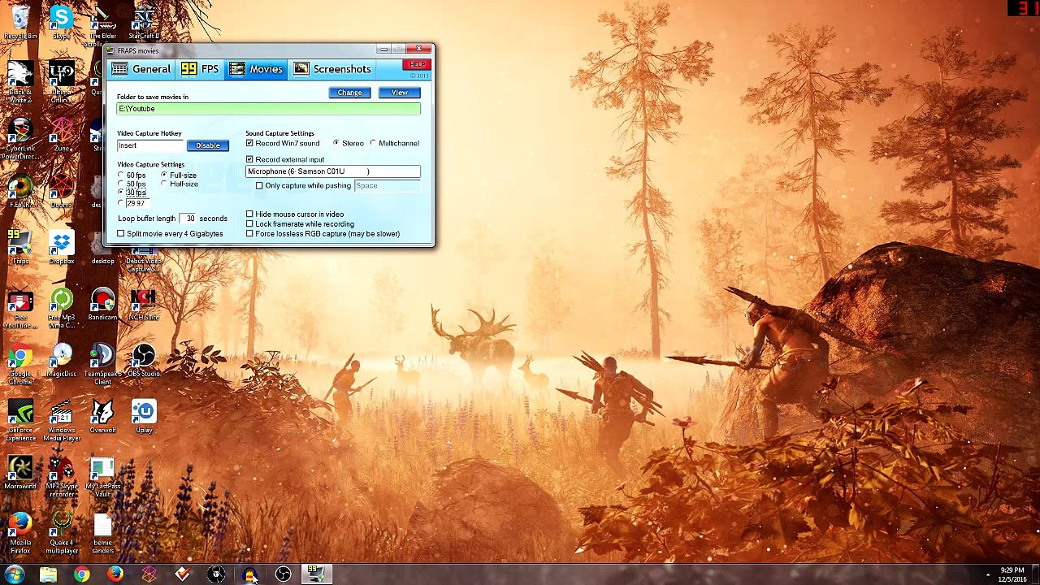The height and width of the screenshot is (585, 1040).
Task: Click the loop buffer length field
Action: pos(189,219)
